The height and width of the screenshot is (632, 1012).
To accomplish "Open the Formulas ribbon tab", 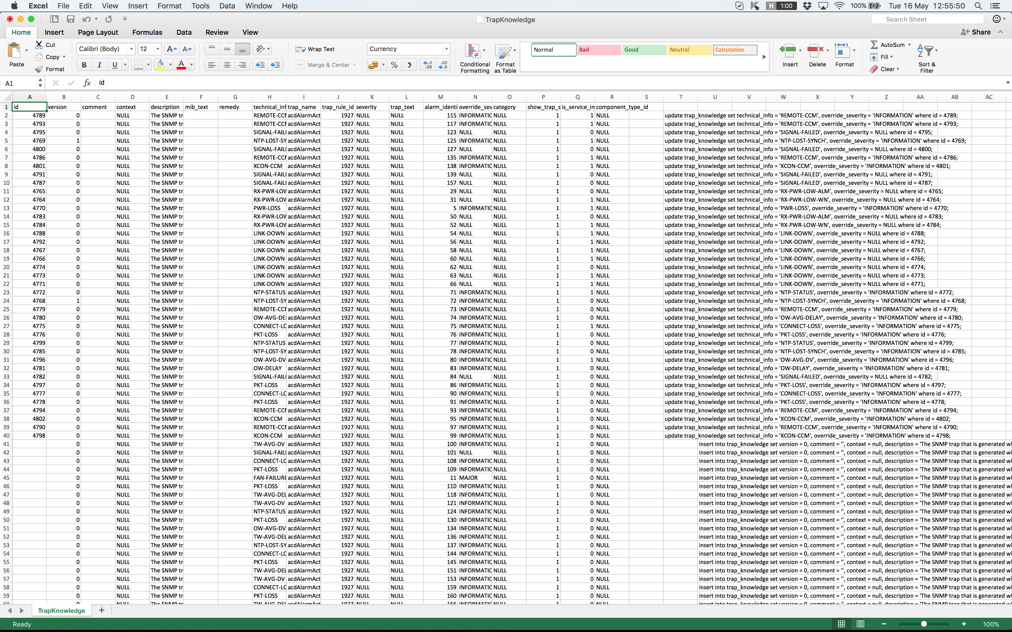I will pyautogui.click(x=147, y=32).
